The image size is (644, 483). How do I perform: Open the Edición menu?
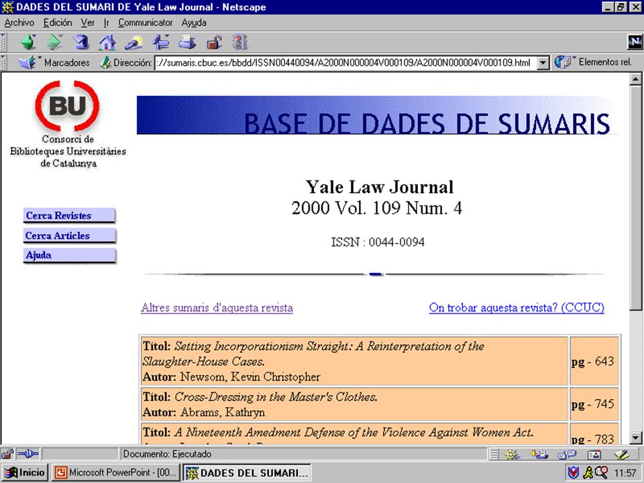click(x=58, y=23)
